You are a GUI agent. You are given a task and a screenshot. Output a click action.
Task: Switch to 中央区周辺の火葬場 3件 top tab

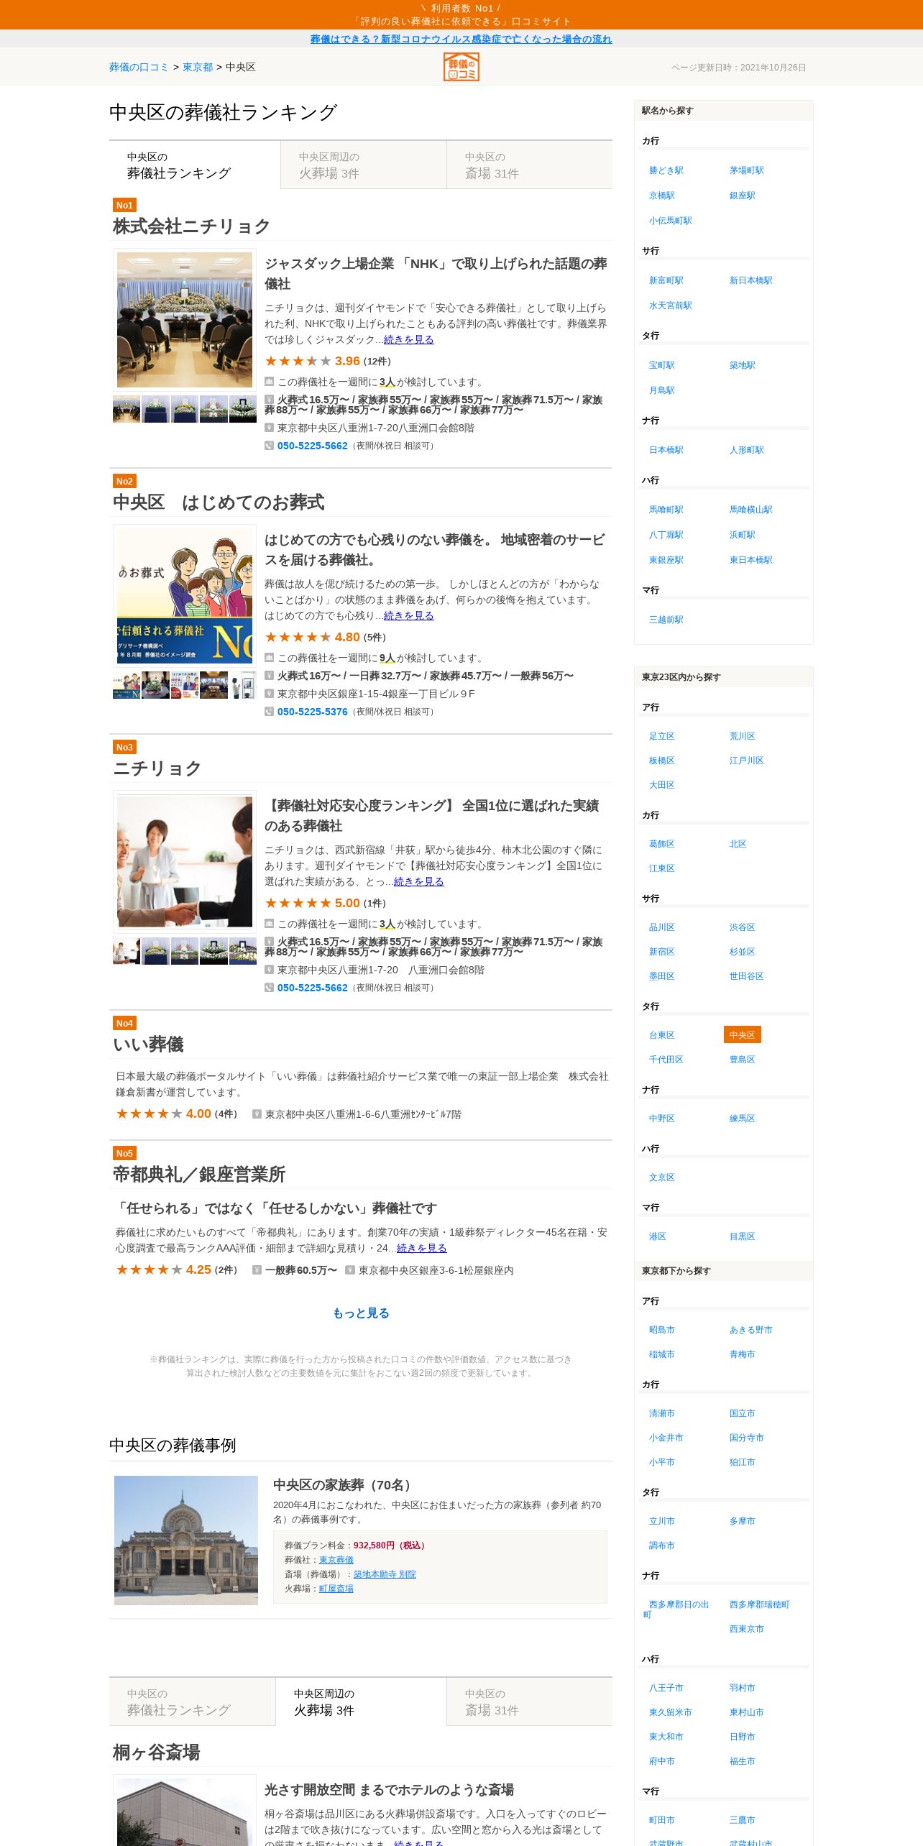tap(364, 165)
